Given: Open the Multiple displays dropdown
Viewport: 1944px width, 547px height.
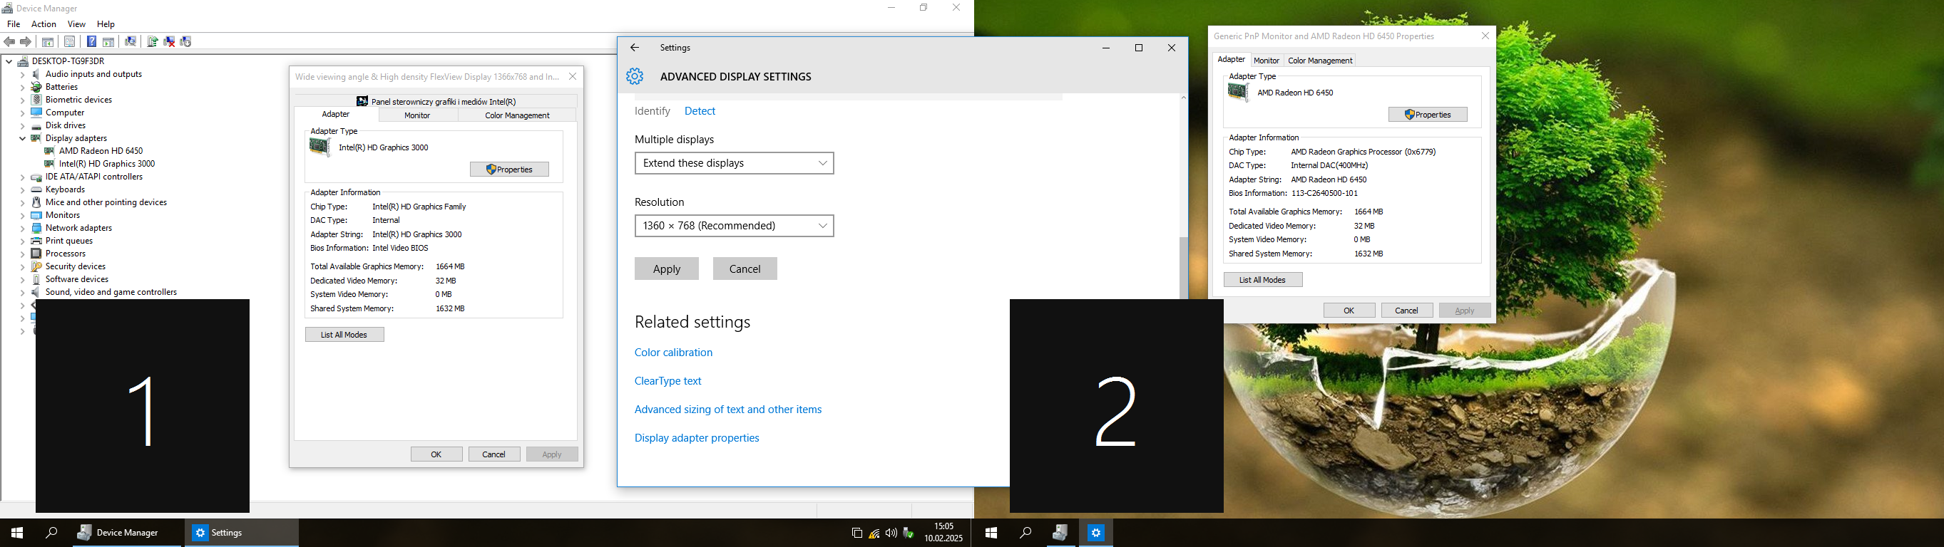Looking at the screenshot, I should pos(735,162).
